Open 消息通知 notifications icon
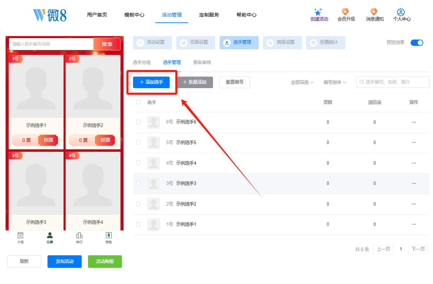Viewport: 433px width, 284px height. tap(374, 12)
